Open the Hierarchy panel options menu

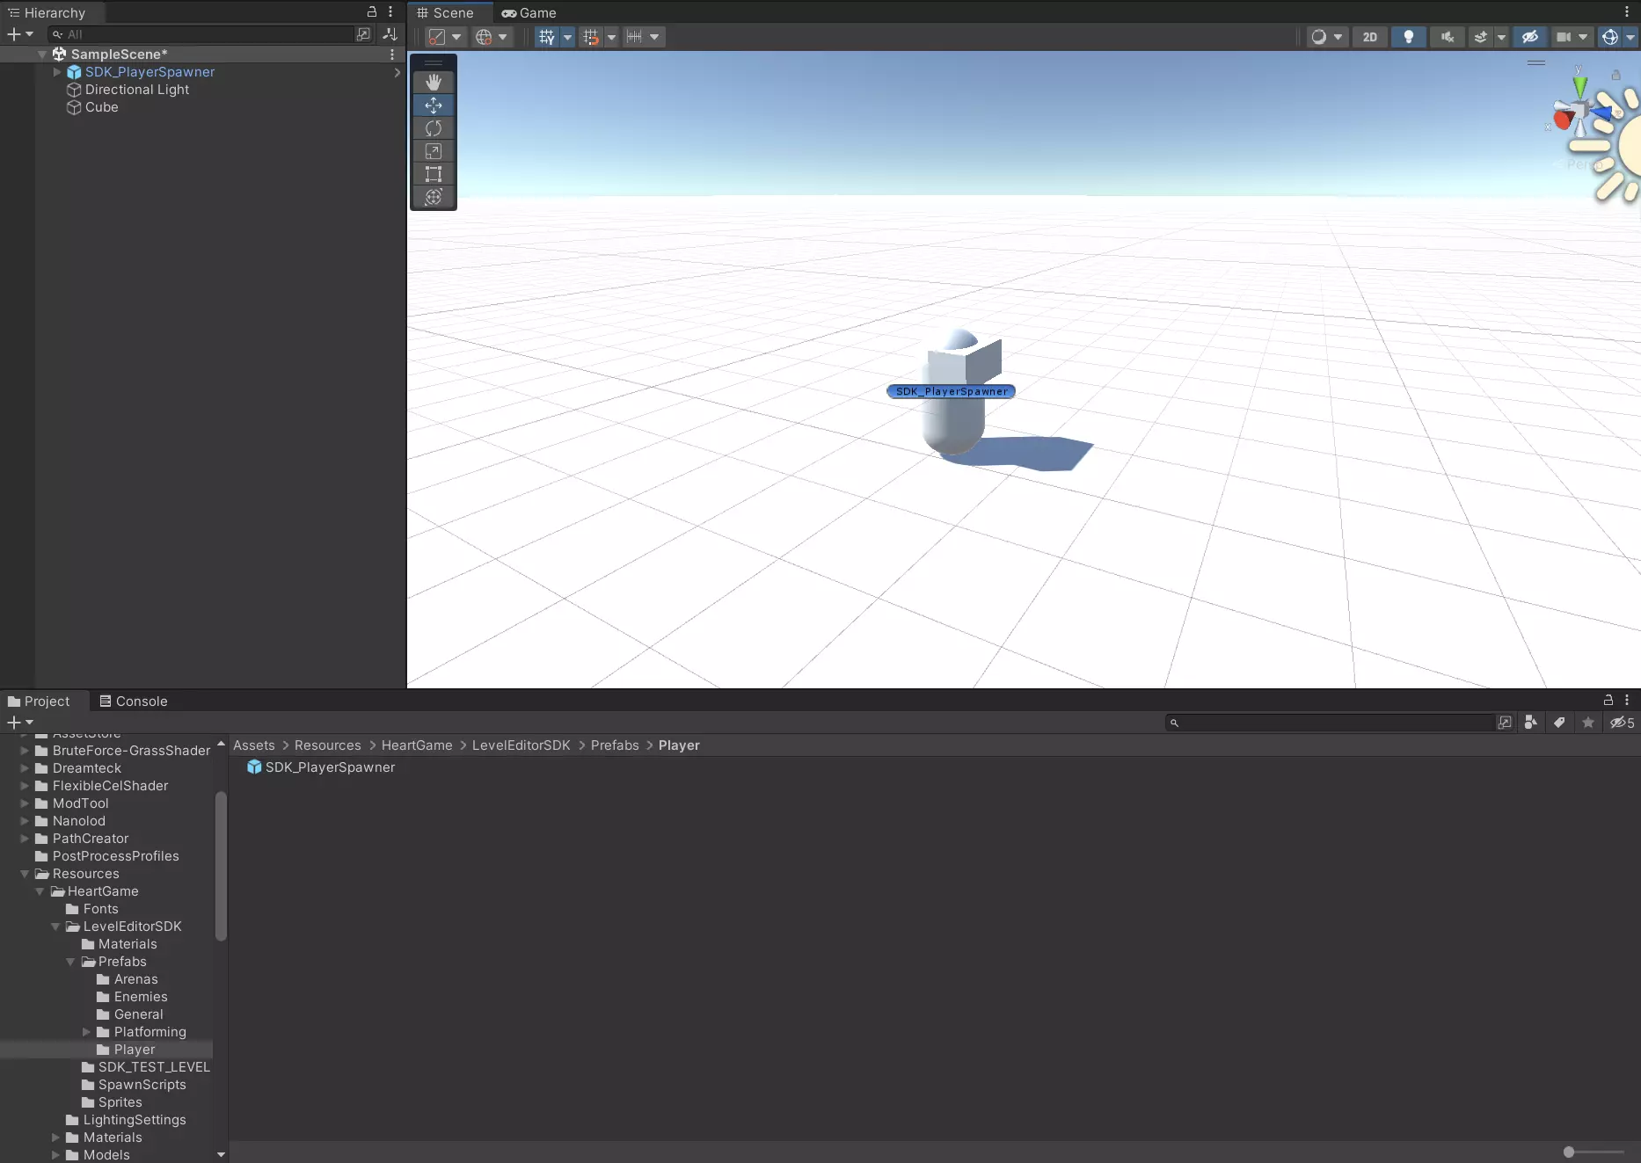point(390,12)
